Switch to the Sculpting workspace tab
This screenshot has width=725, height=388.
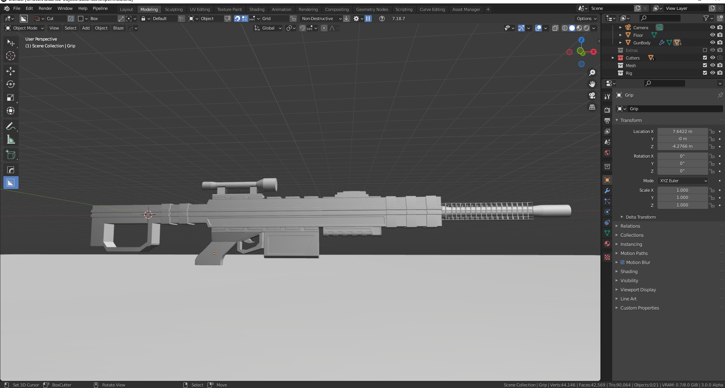[x=174, y=9]
